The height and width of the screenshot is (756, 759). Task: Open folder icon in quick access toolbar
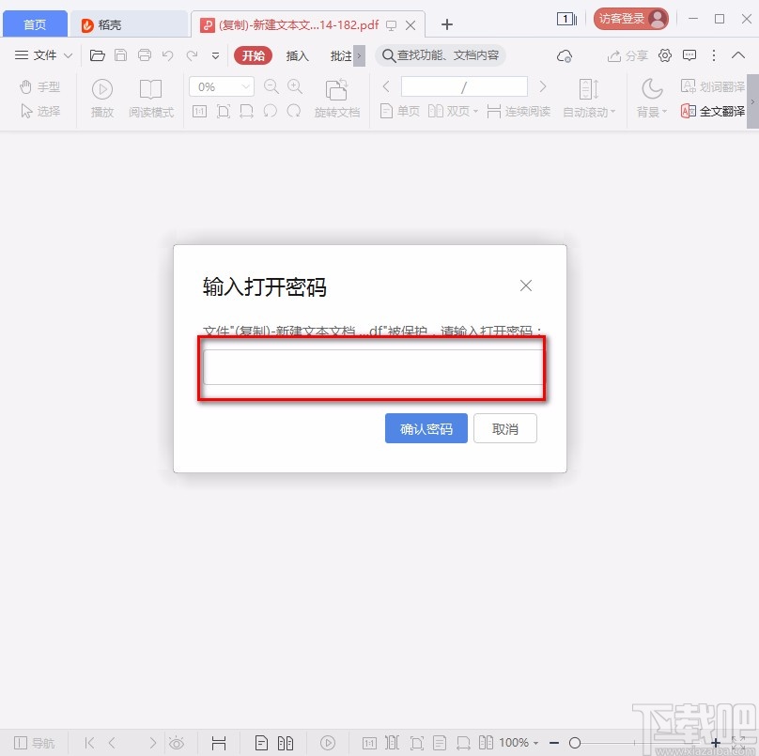pos(98,55)
